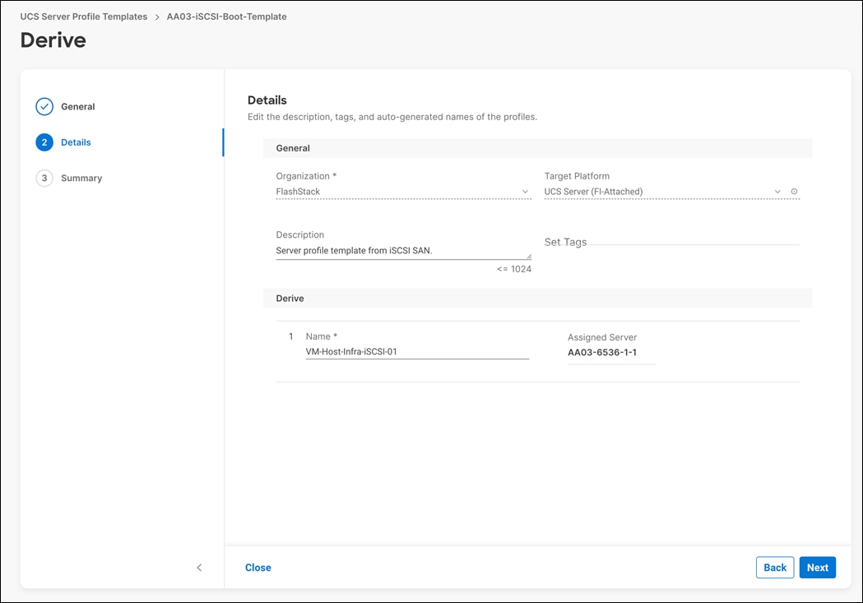Click the Next button
Screen dimensions: 863x603
817,567
